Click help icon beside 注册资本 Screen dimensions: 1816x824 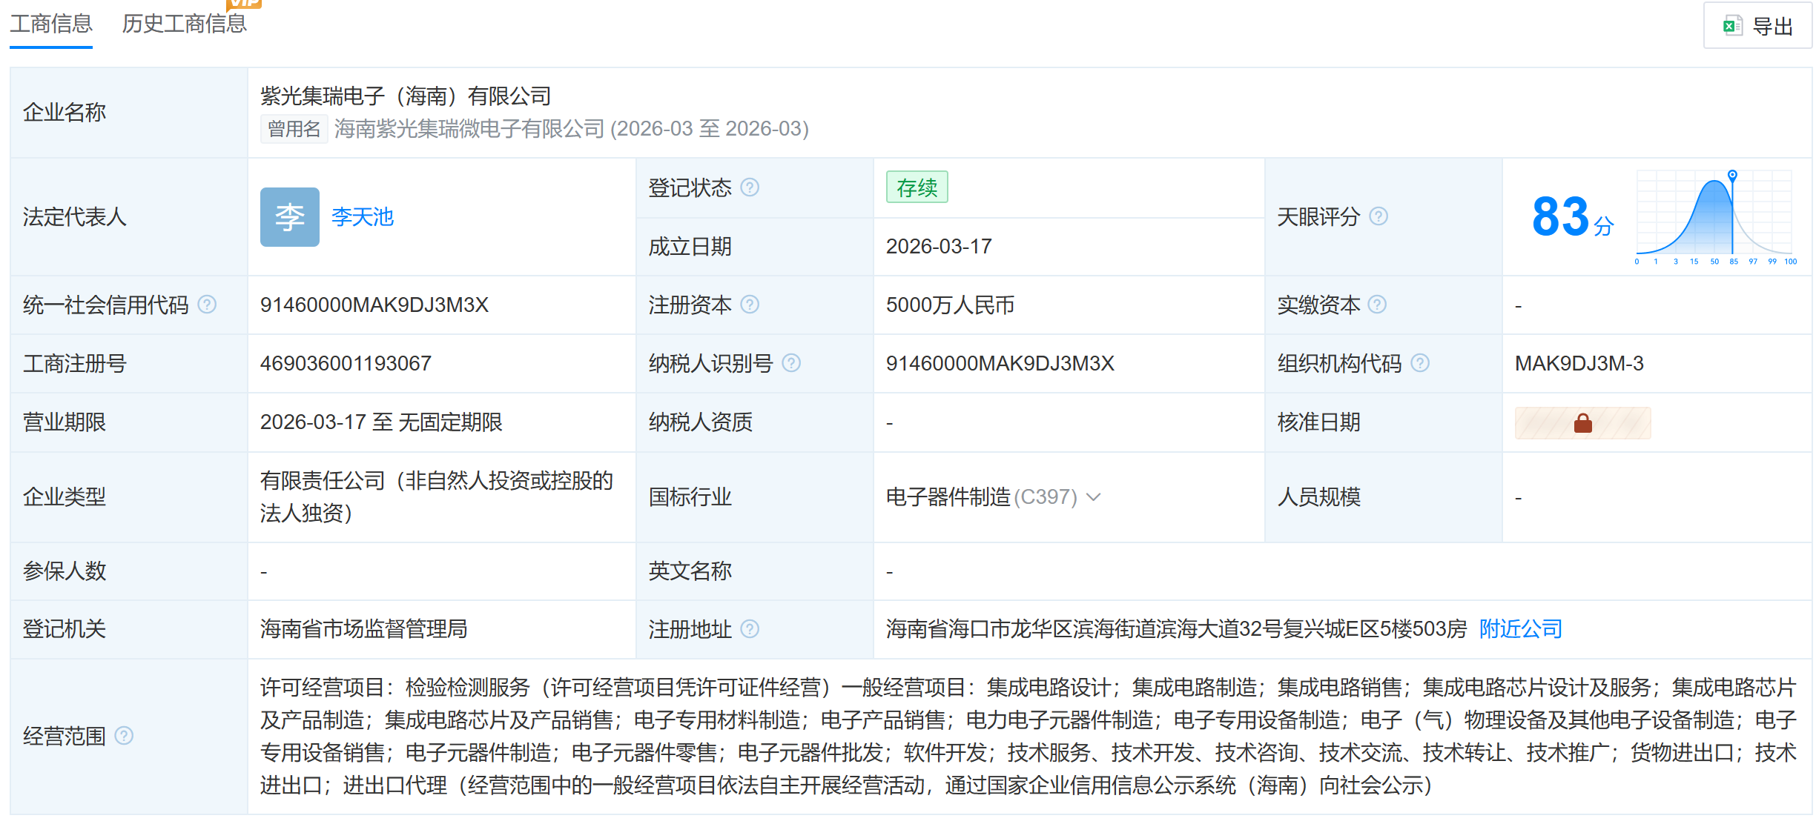pyautogui.click(x=750, y=305)
